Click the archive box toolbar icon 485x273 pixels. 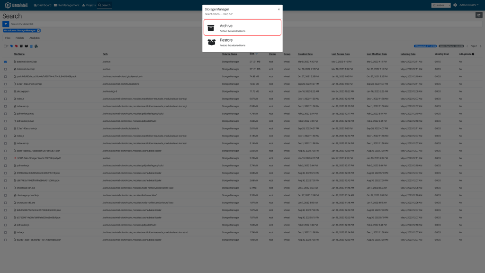[21, 46]
